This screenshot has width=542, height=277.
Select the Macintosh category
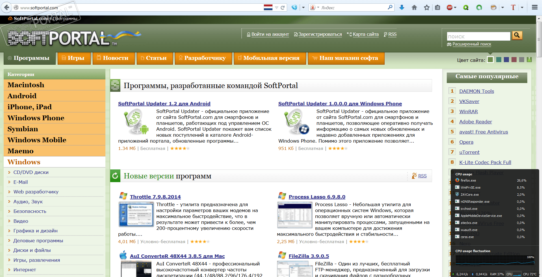[55, 85]
